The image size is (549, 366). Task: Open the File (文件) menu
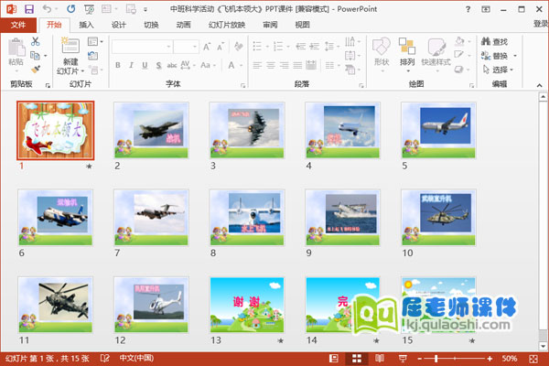18,25
